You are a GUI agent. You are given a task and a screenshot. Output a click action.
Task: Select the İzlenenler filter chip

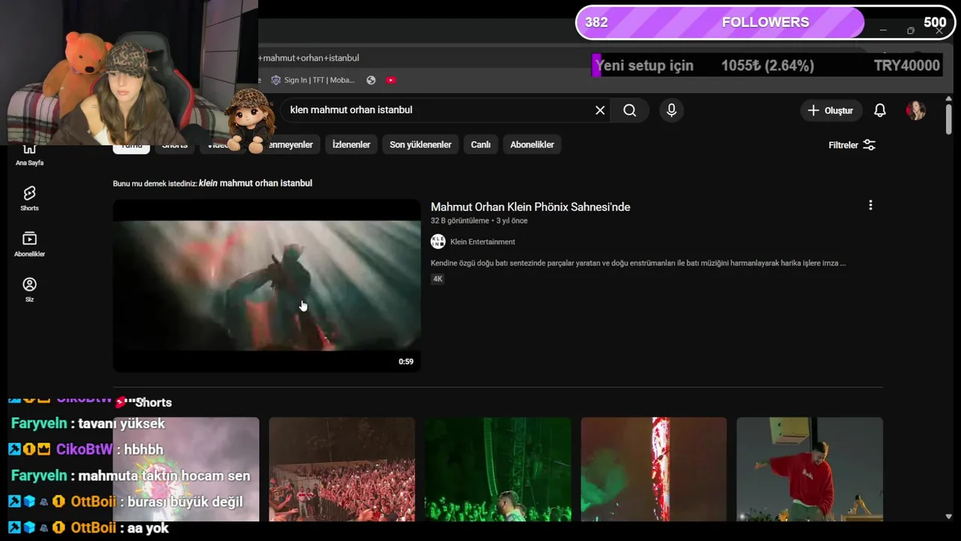[x=351, y=144]
